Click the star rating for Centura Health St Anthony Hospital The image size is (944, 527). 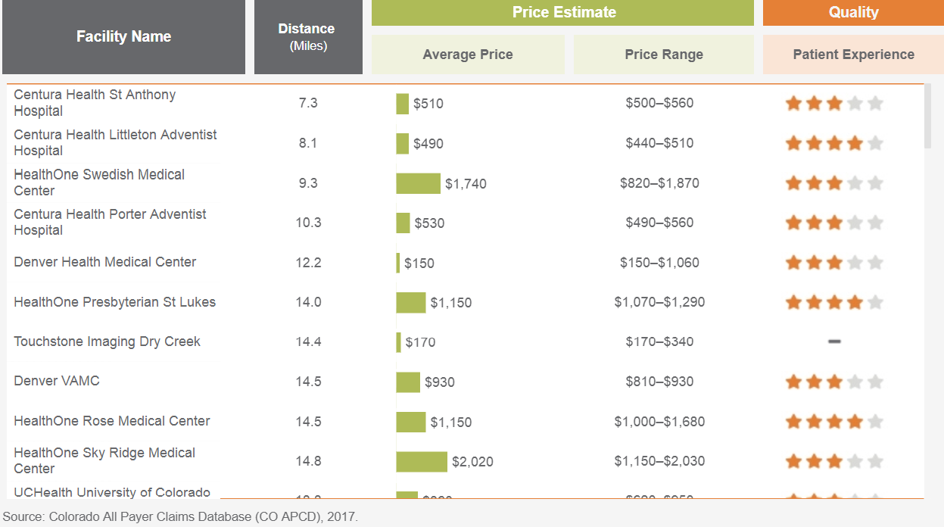[x=834, y=104]
